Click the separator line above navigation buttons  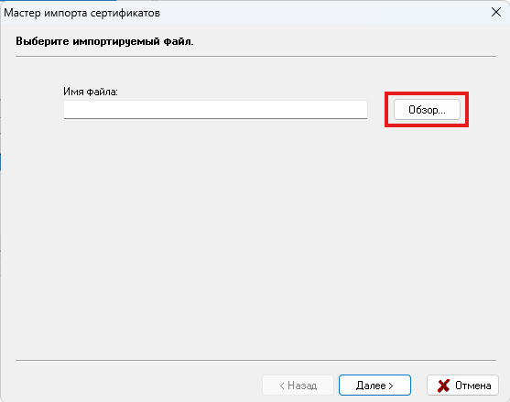point(255,360)
